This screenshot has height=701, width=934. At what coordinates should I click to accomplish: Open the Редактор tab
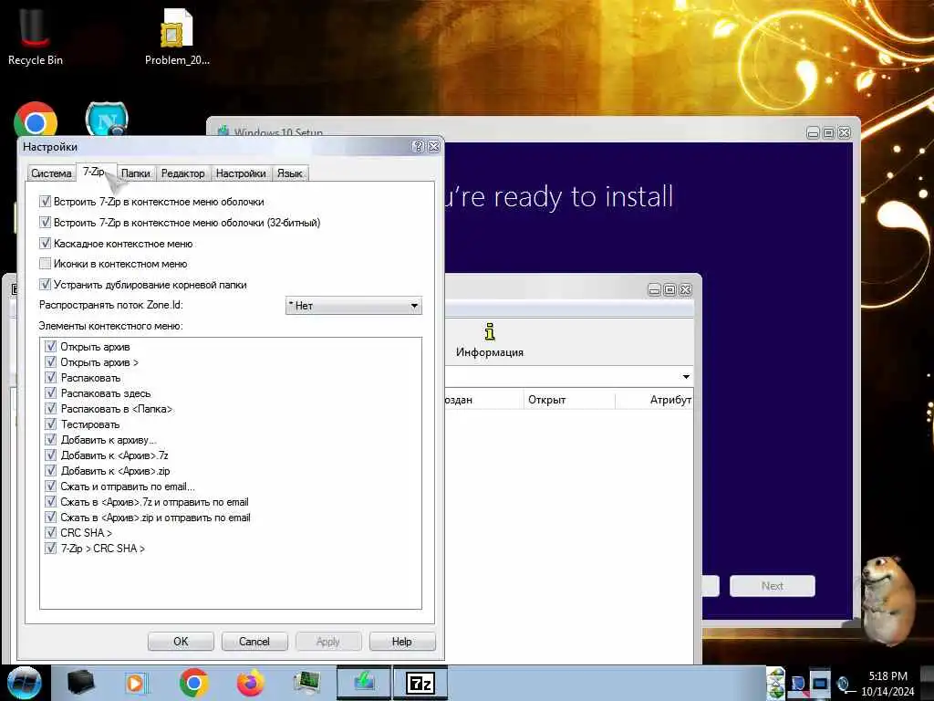[182, 173]
